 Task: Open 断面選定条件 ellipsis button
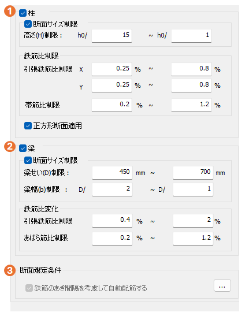point(222,285)
